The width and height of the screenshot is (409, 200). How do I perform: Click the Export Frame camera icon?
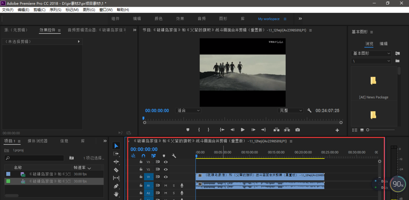click(x=297, y=130)
